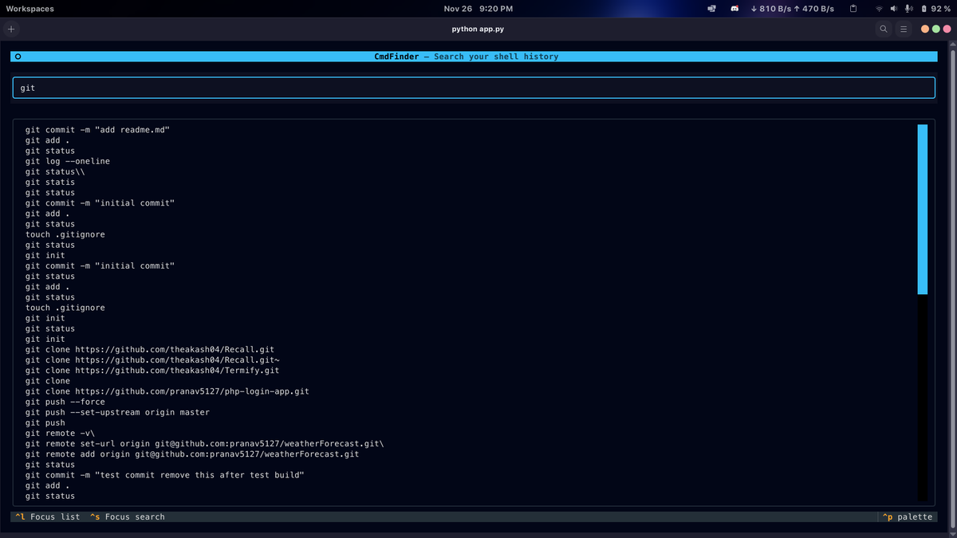Open the screen sharing tray icon

pyautogui.click(x=711, y=9)
